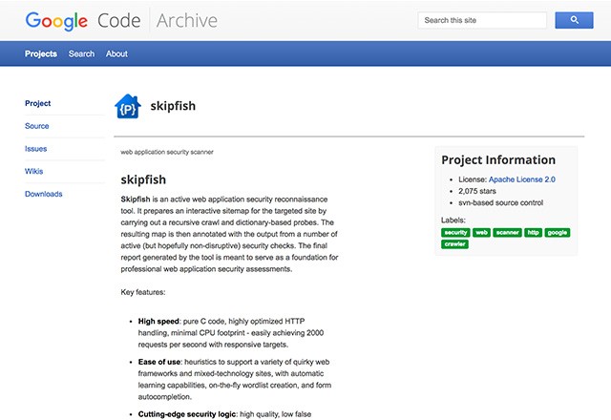Click the skipfish project title heading
The width and height of the screenshot is (611, 420).
coord(173,106)
